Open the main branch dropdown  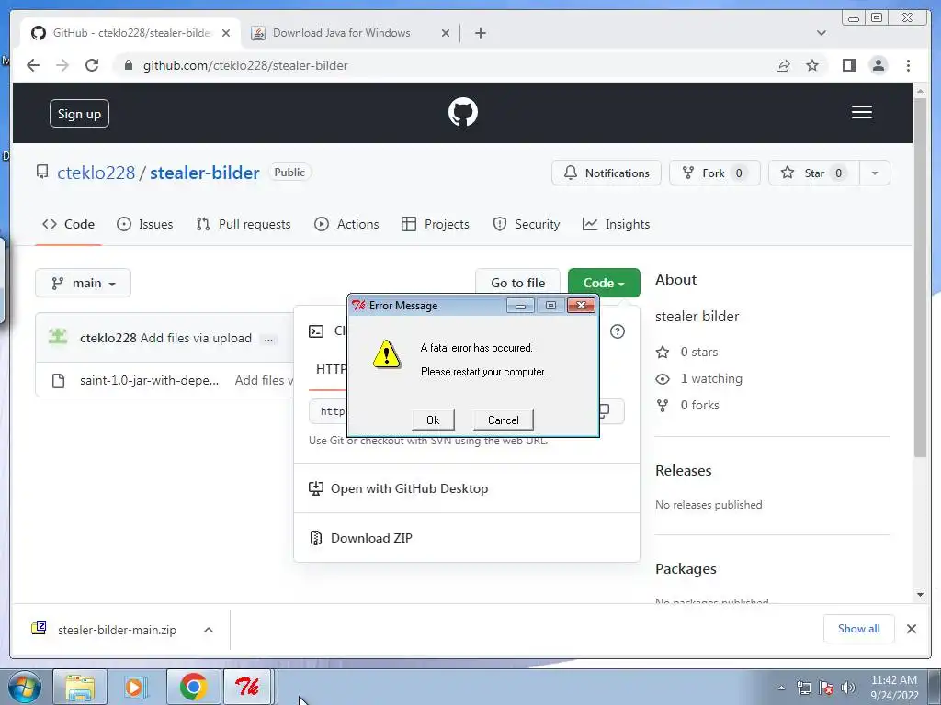(83, 283)
